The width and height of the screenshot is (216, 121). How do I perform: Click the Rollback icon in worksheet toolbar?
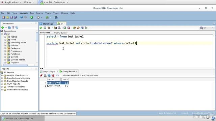[69, 28]
